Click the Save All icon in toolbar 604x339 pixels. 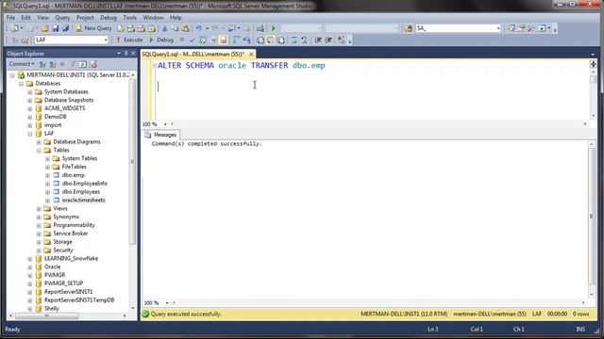click(x=65, y=28)
